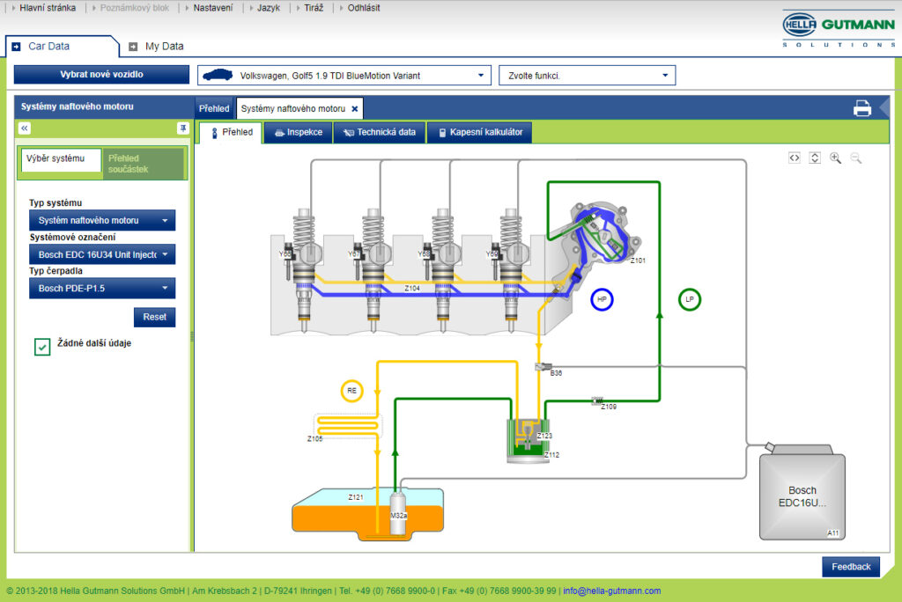
Task: Open the Typ systému dropdown
Action: [x=102, y=220]
